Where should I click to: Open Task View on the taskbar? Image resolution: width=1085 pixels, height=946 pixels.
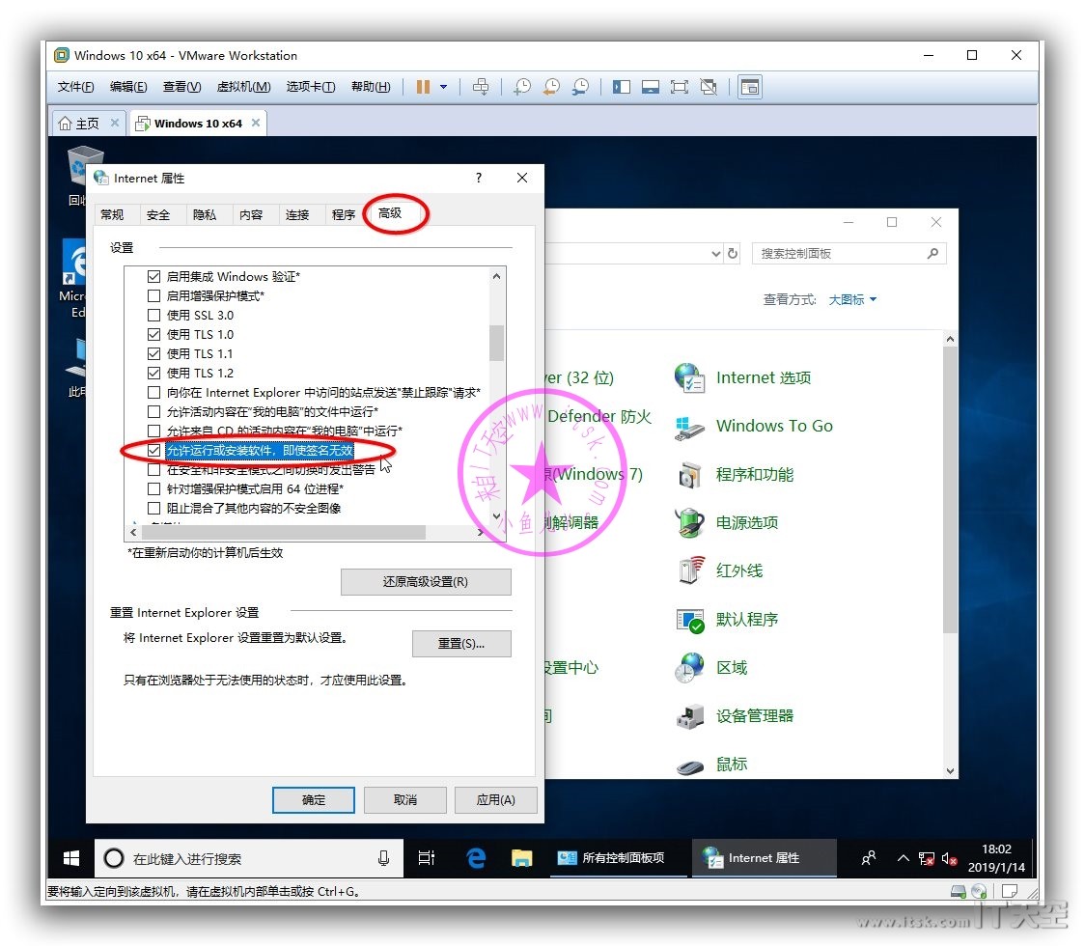click(x=427, y=859)
